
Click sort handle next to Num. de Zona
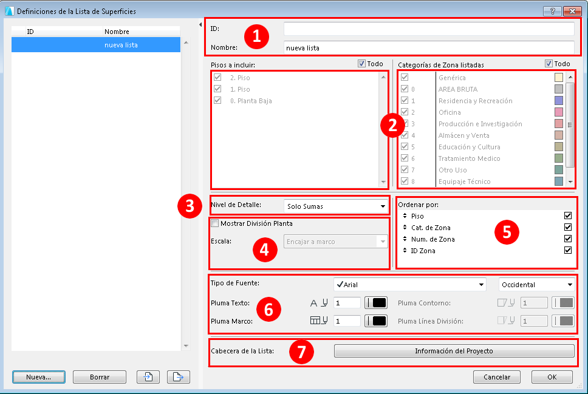point(405,239)
